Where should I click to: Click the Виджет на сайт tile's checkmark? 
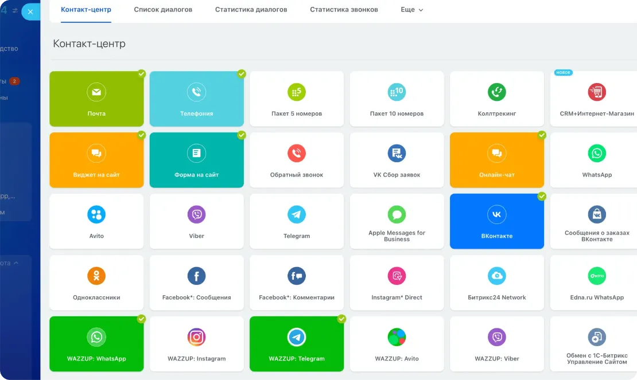(141, 135)
